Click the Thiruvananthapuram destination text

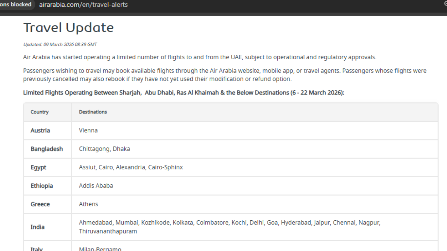[x=108, y=231]
